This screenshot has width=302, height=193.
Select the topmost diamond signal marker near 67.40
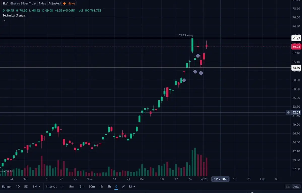point(198,56)
